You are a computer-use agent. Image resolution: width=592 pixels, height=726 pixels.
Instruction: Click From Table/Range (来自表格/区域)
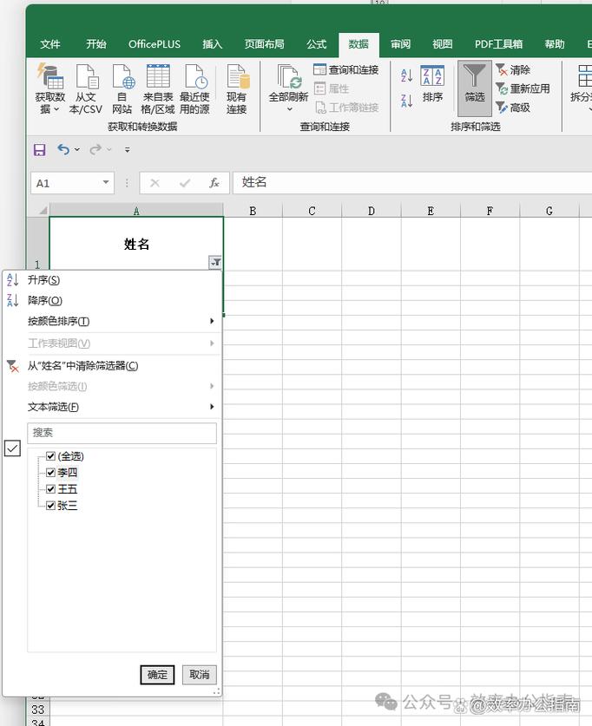click(158, 88)
